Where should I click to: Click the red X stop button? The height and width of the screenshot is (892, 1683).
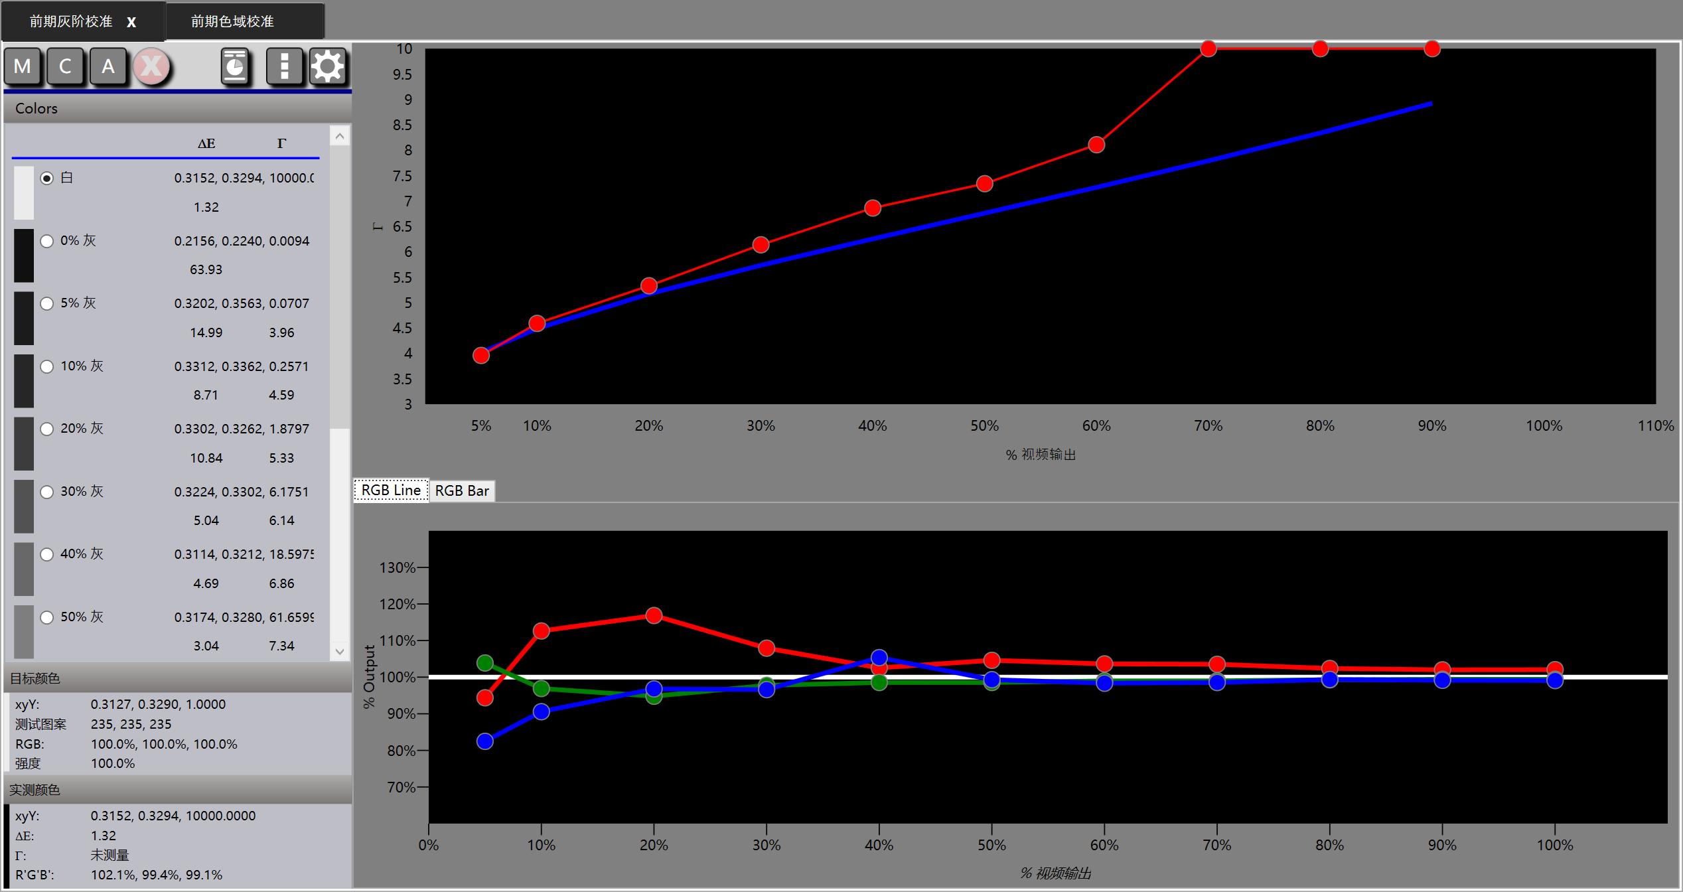coord(151,66)
